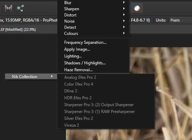192x140 pixels.
Task: Click the mirror symmetry toolbar icon
Action: pos(8,8)
